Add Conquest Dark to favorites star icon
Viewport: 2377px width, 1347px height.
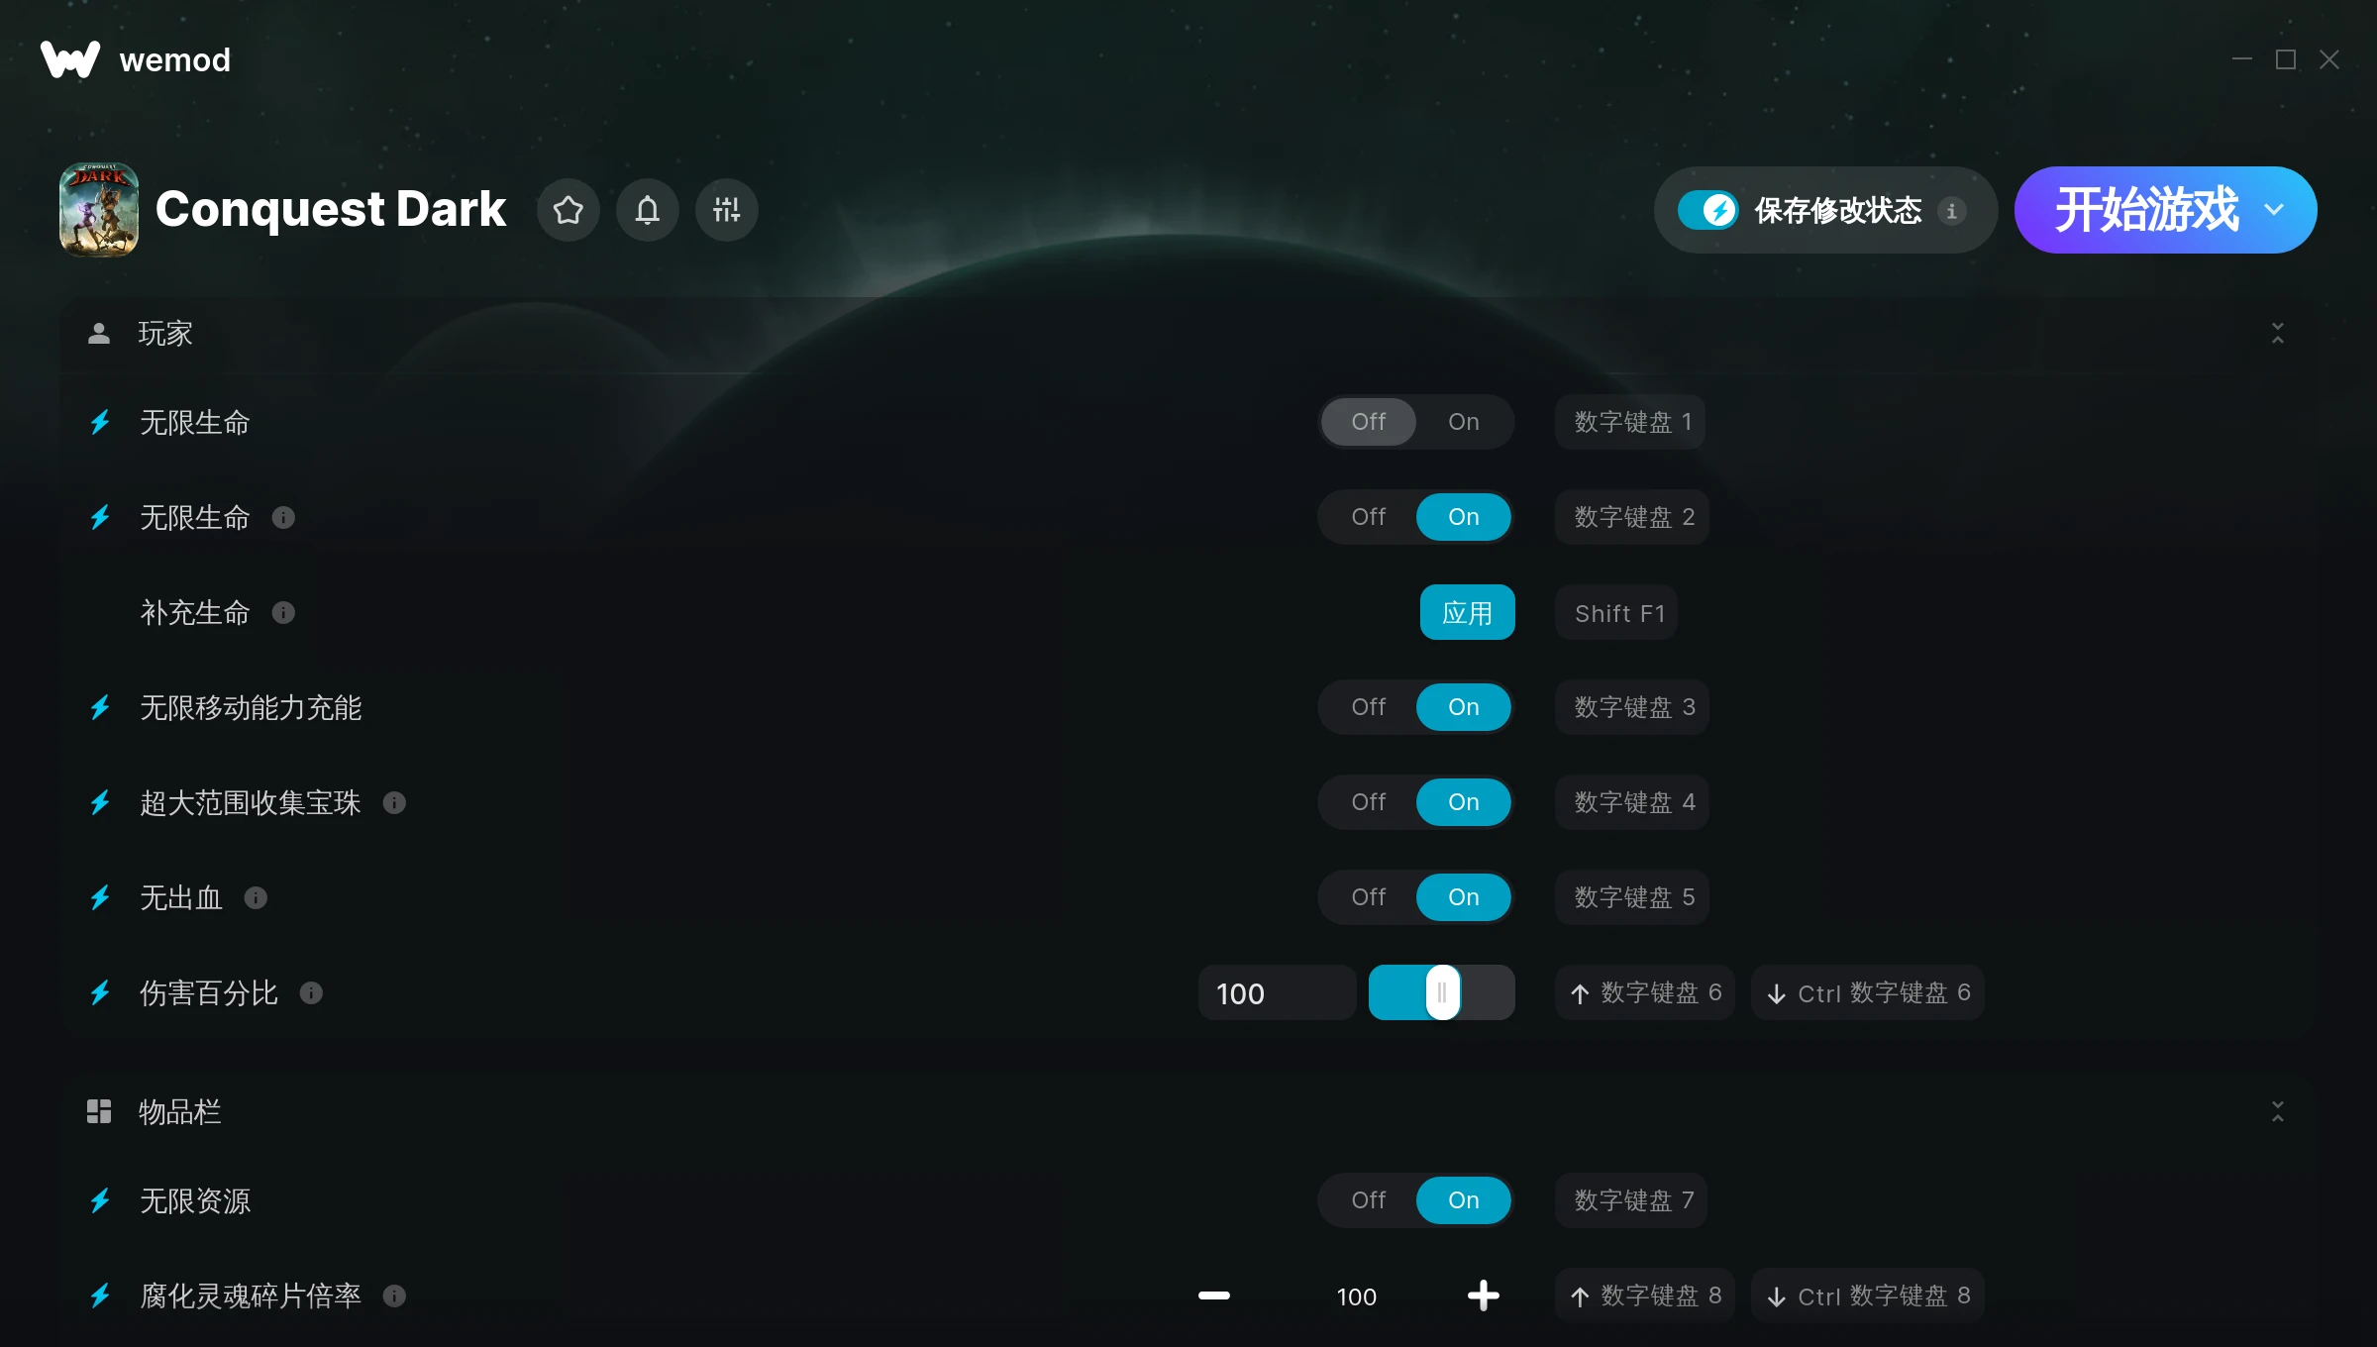pyautogui.click(x=568, y=210)
